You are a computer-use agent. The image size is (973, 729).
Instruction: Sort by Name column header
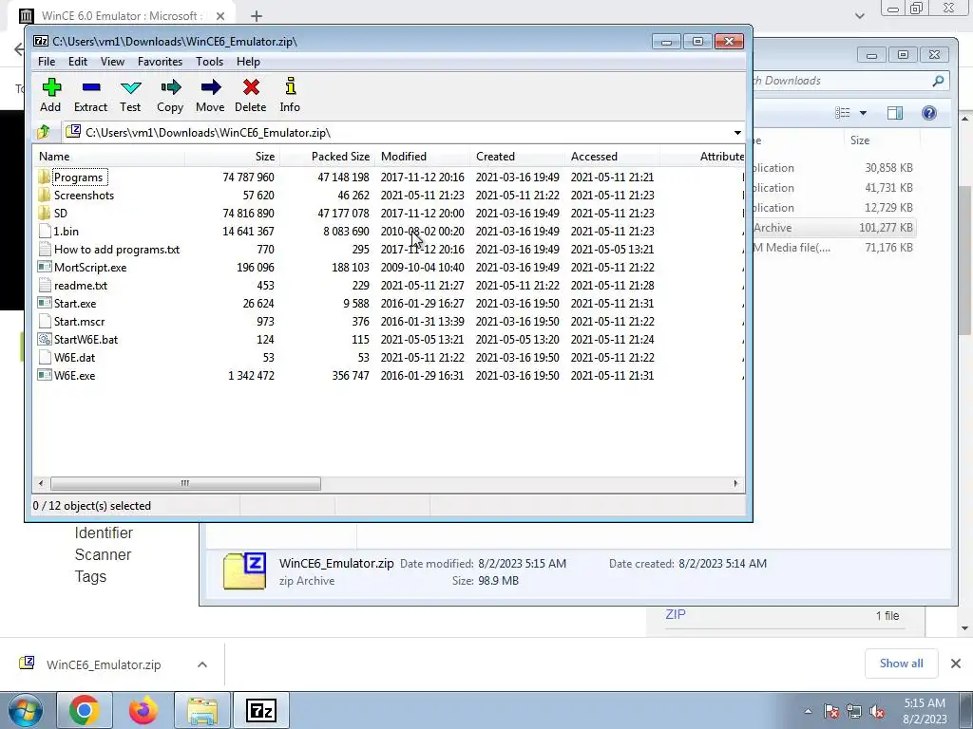click(x=108, y=157)
